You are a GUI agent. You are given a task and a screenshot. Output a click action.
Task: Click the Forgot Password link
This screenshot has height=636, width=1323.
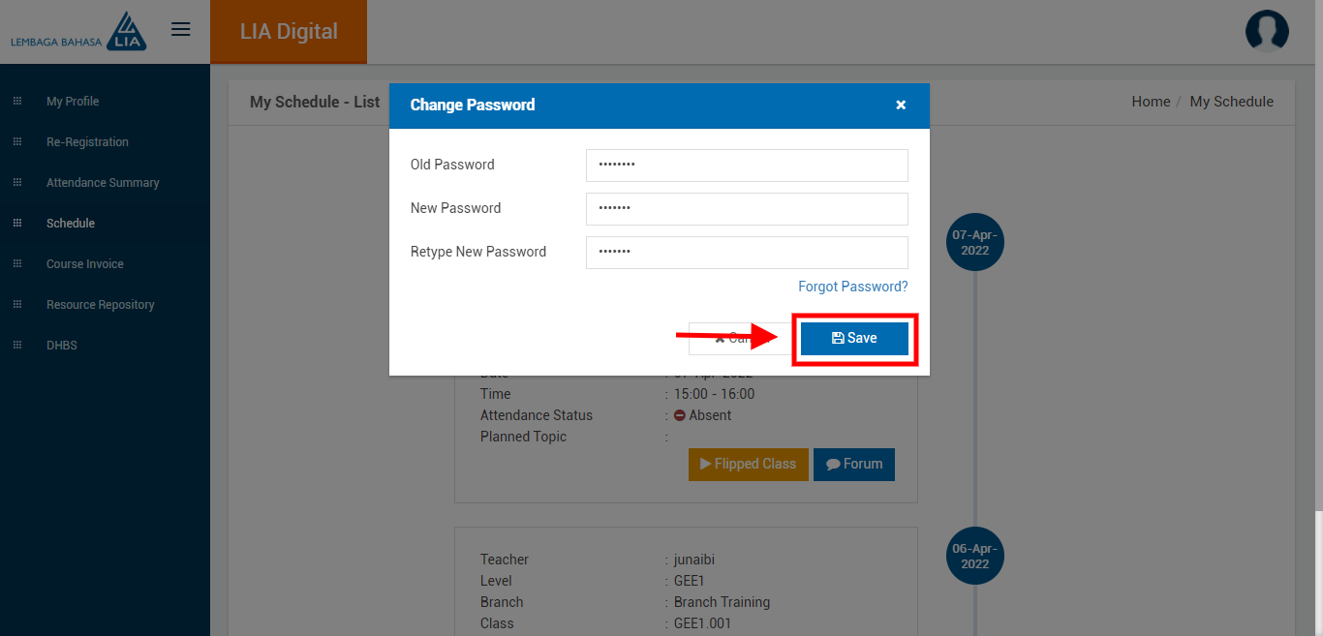coord(853,287)
